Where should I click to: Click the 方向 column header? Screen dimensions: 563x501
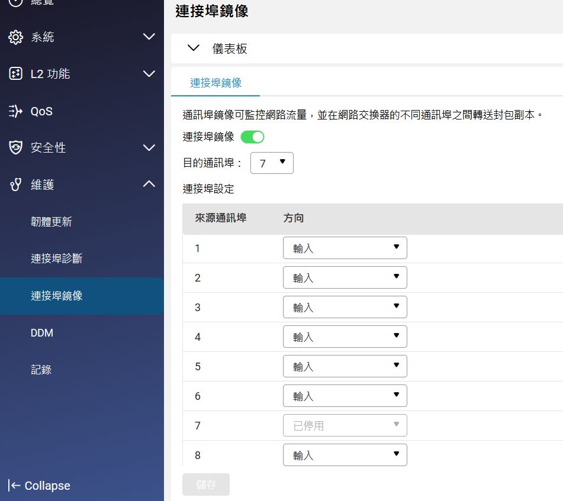tap(294, 218)
